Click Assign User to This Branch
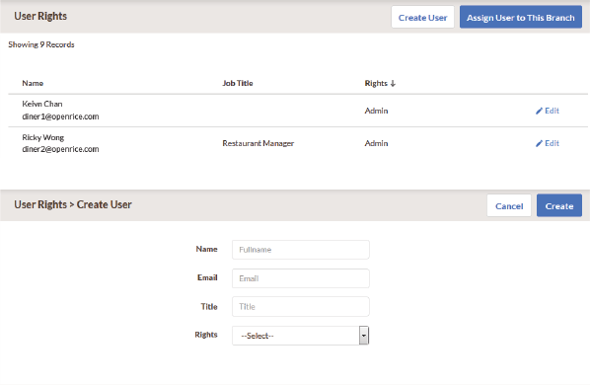Viewport: 590px width, 385px height. [x=521, y=17]
